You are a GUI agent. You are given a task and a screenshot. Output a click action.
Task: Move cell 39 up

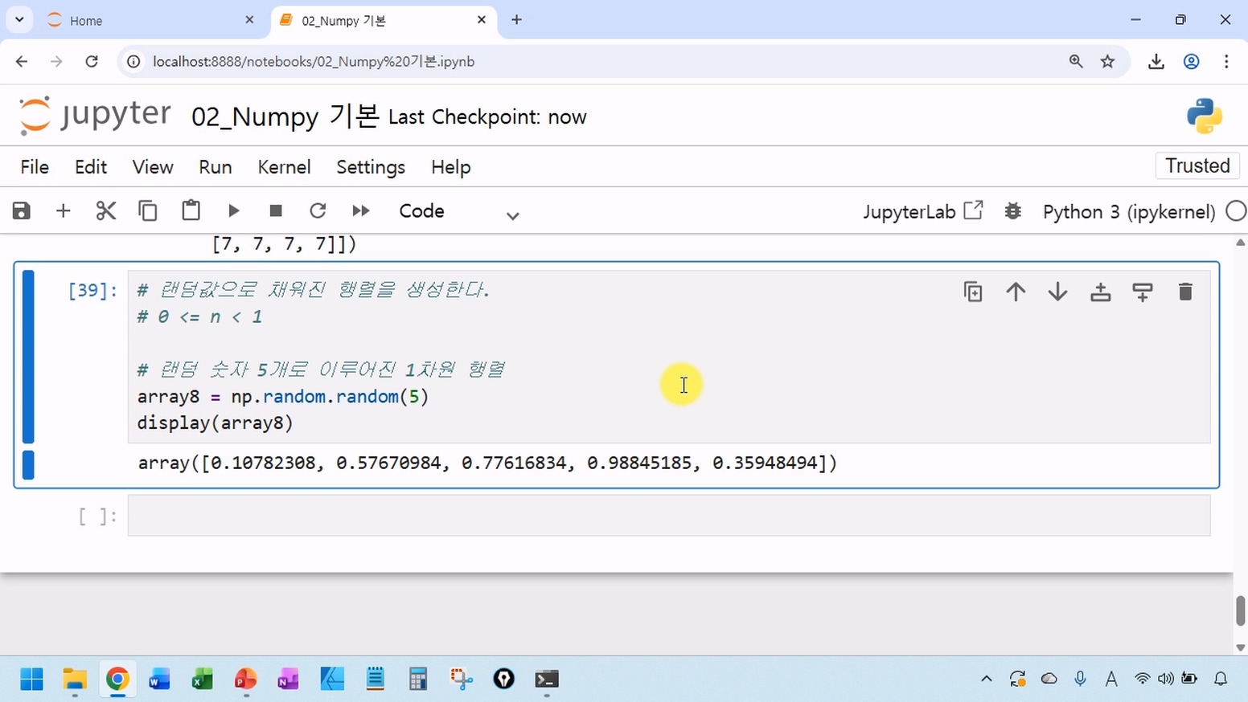1016,292
